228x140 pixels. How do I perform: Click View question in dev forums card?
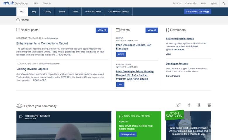(128, 134)
